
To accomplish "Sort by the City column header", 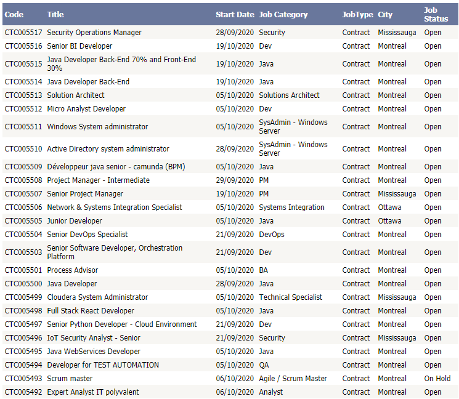I will tap(385, 15).
